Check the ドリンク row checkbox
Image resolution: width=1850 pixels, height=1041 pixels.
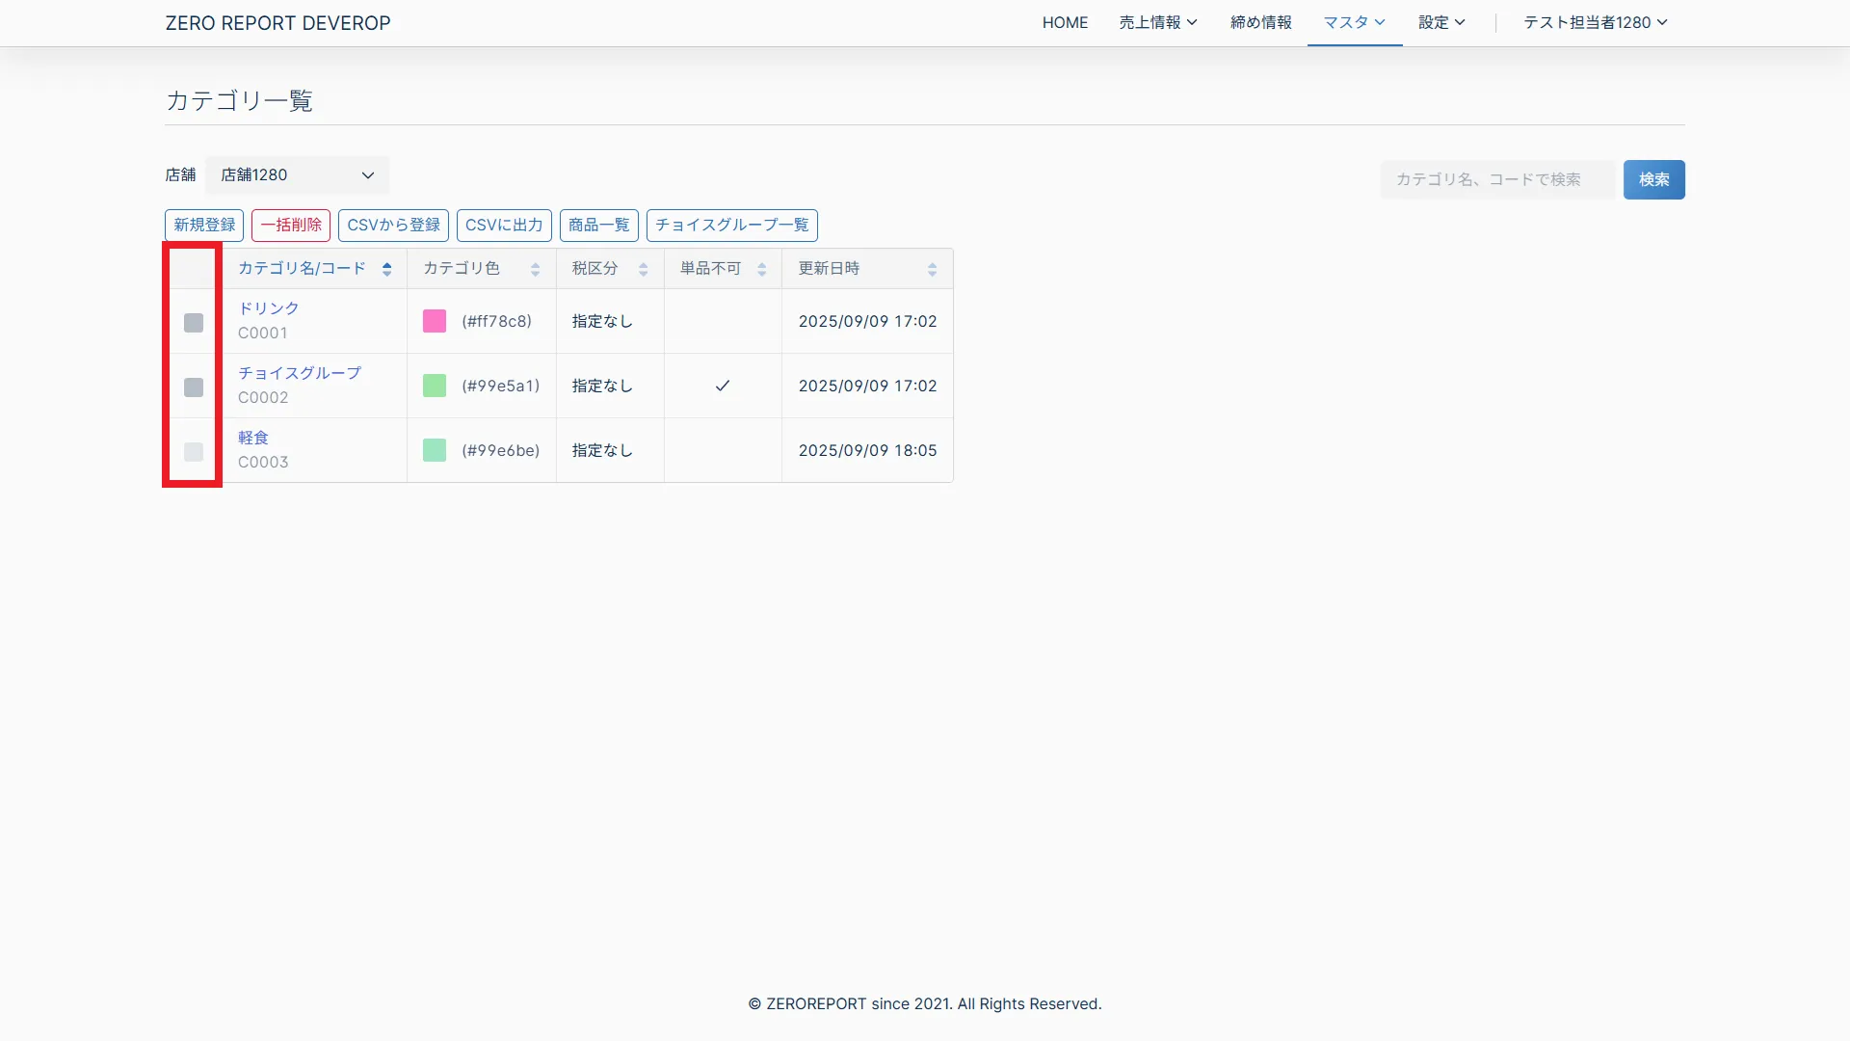tap(194, 323)
